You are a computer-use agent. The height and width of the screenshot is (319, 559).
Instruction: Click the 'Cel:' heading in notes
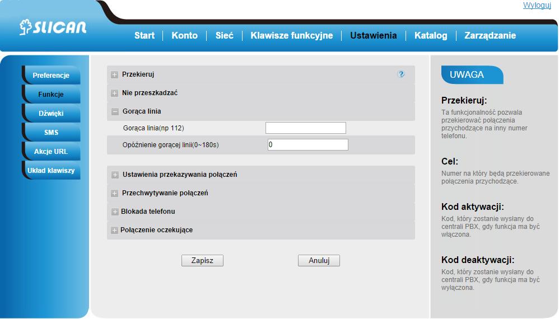pyautogui.click(x=450, y=162)
